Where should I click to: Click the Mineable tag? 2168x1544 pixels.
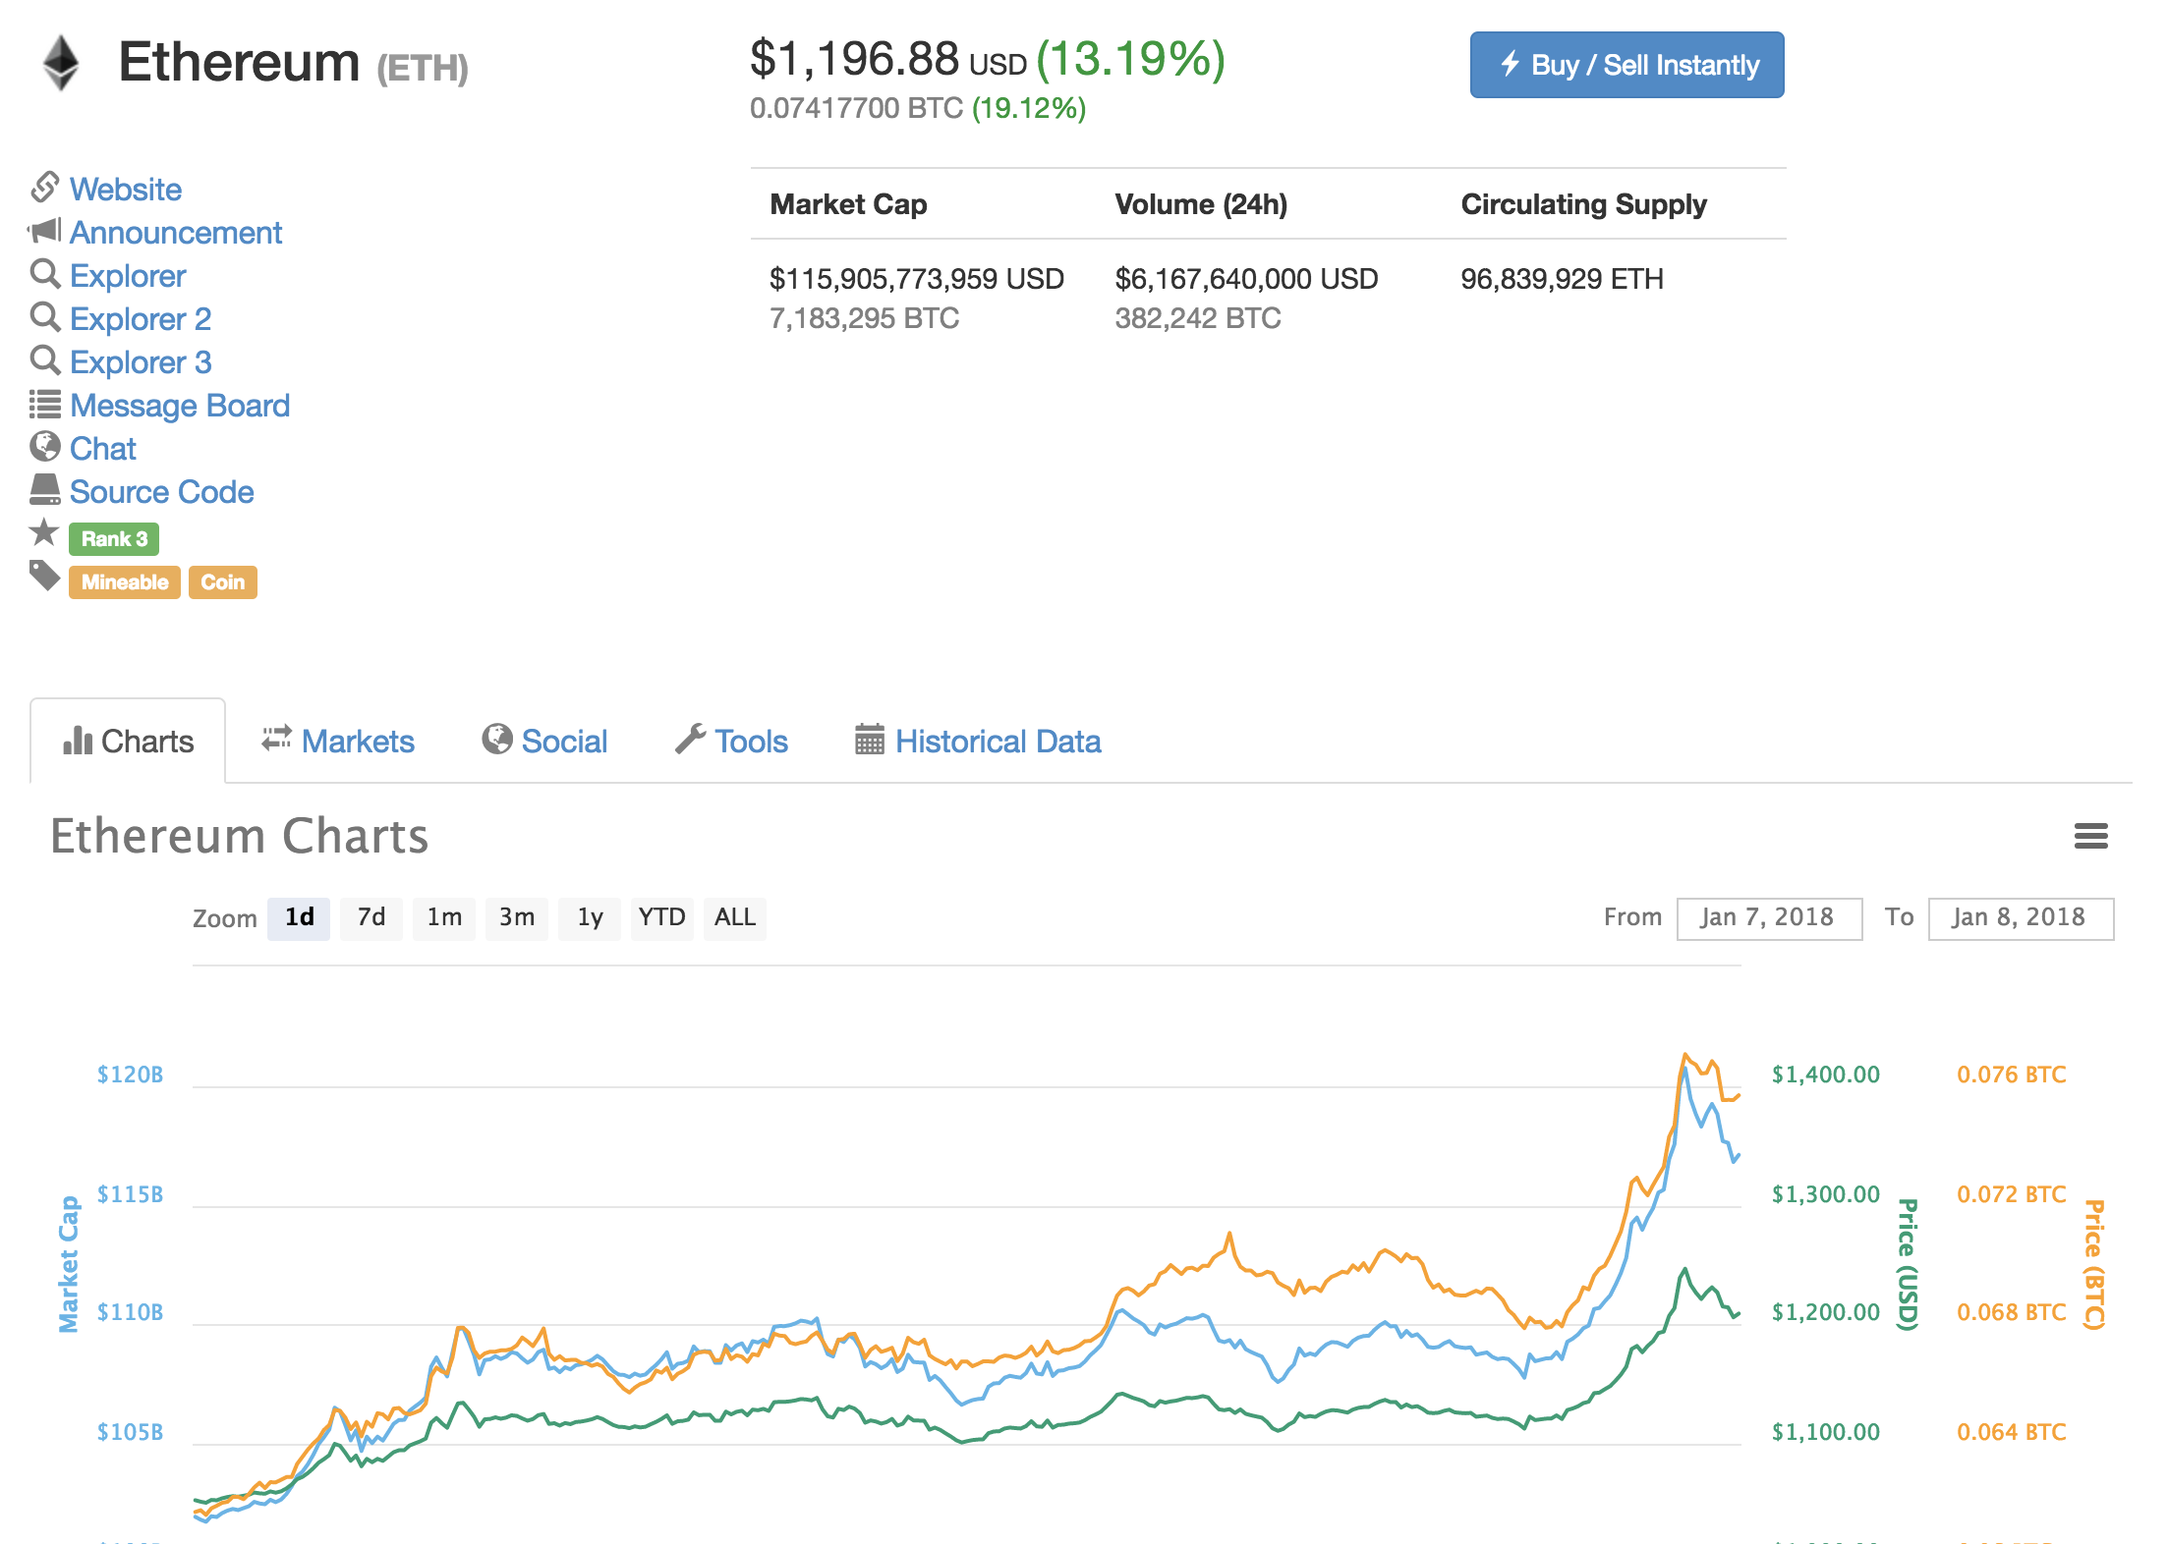(125, 581)
